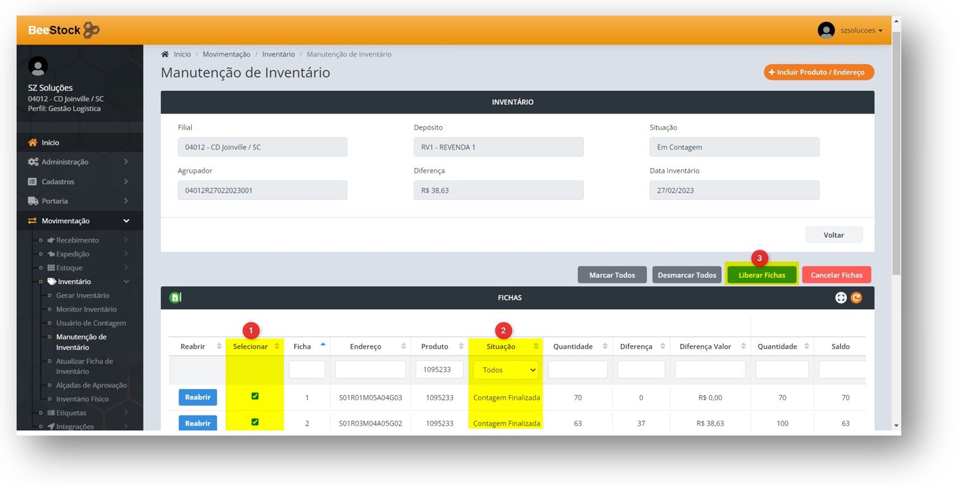Click the Liberar Fichas button
Screen dimensions: 963x486
[x=762, y=275]
